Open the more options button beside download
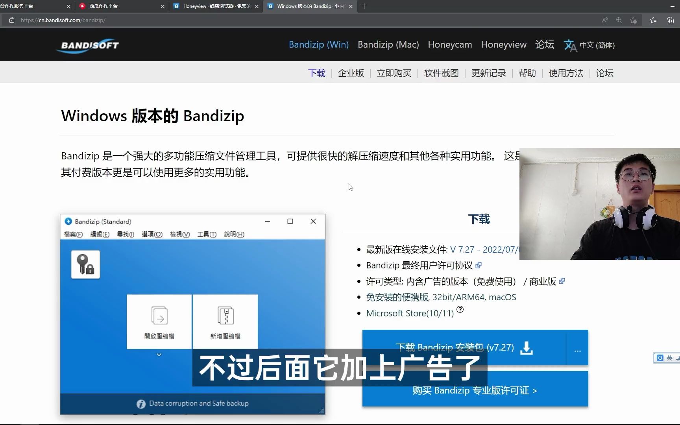 tap(577, 348)
